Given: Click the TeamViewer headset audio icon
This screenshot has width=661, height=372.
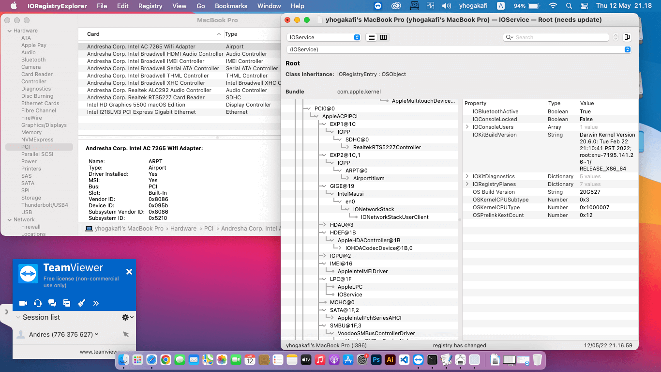Looking at the screenshot, I should point(38,303).
